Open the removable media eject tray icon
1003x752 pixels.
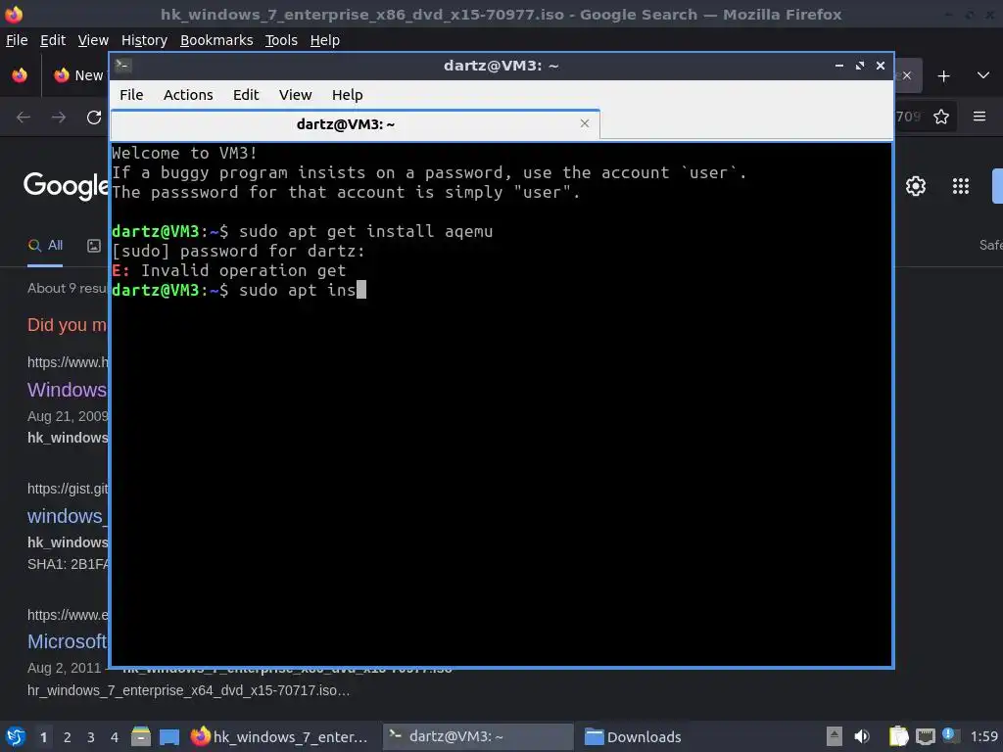tap(835, 736)
